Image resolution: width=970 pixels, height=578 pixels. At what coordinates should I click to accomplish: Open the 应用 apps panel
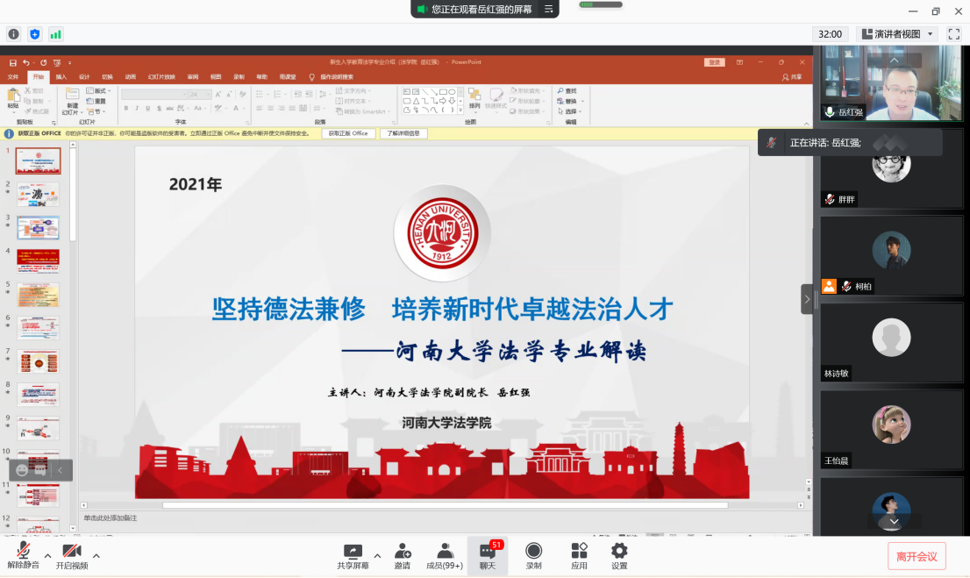[579, 556]
